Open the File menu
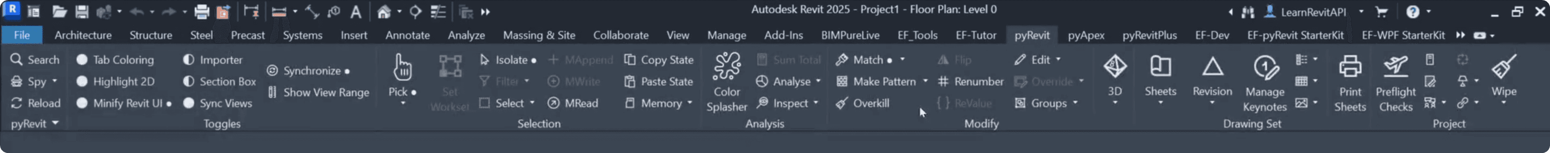 (22, 35)
